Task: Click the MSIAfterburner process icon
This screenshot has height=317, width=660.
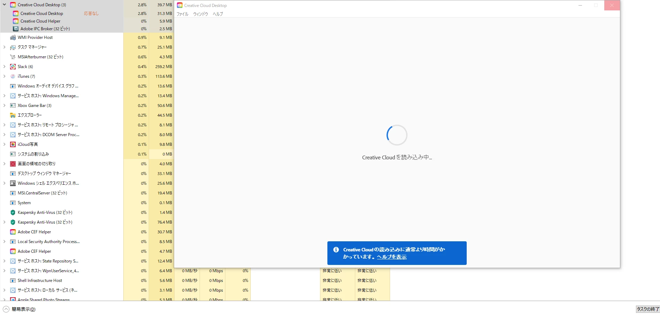Action: pyautogui.click(x=13, y=57)
